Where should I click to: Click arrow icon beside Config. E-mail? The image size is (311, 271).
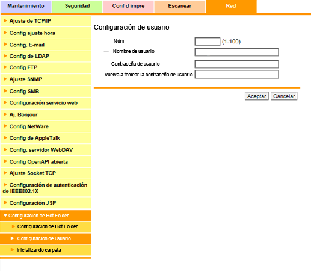(x=5, y=45)
